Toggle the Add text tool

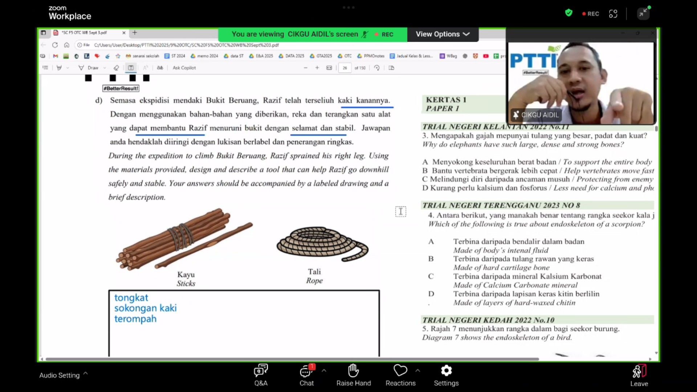[131, 68]
